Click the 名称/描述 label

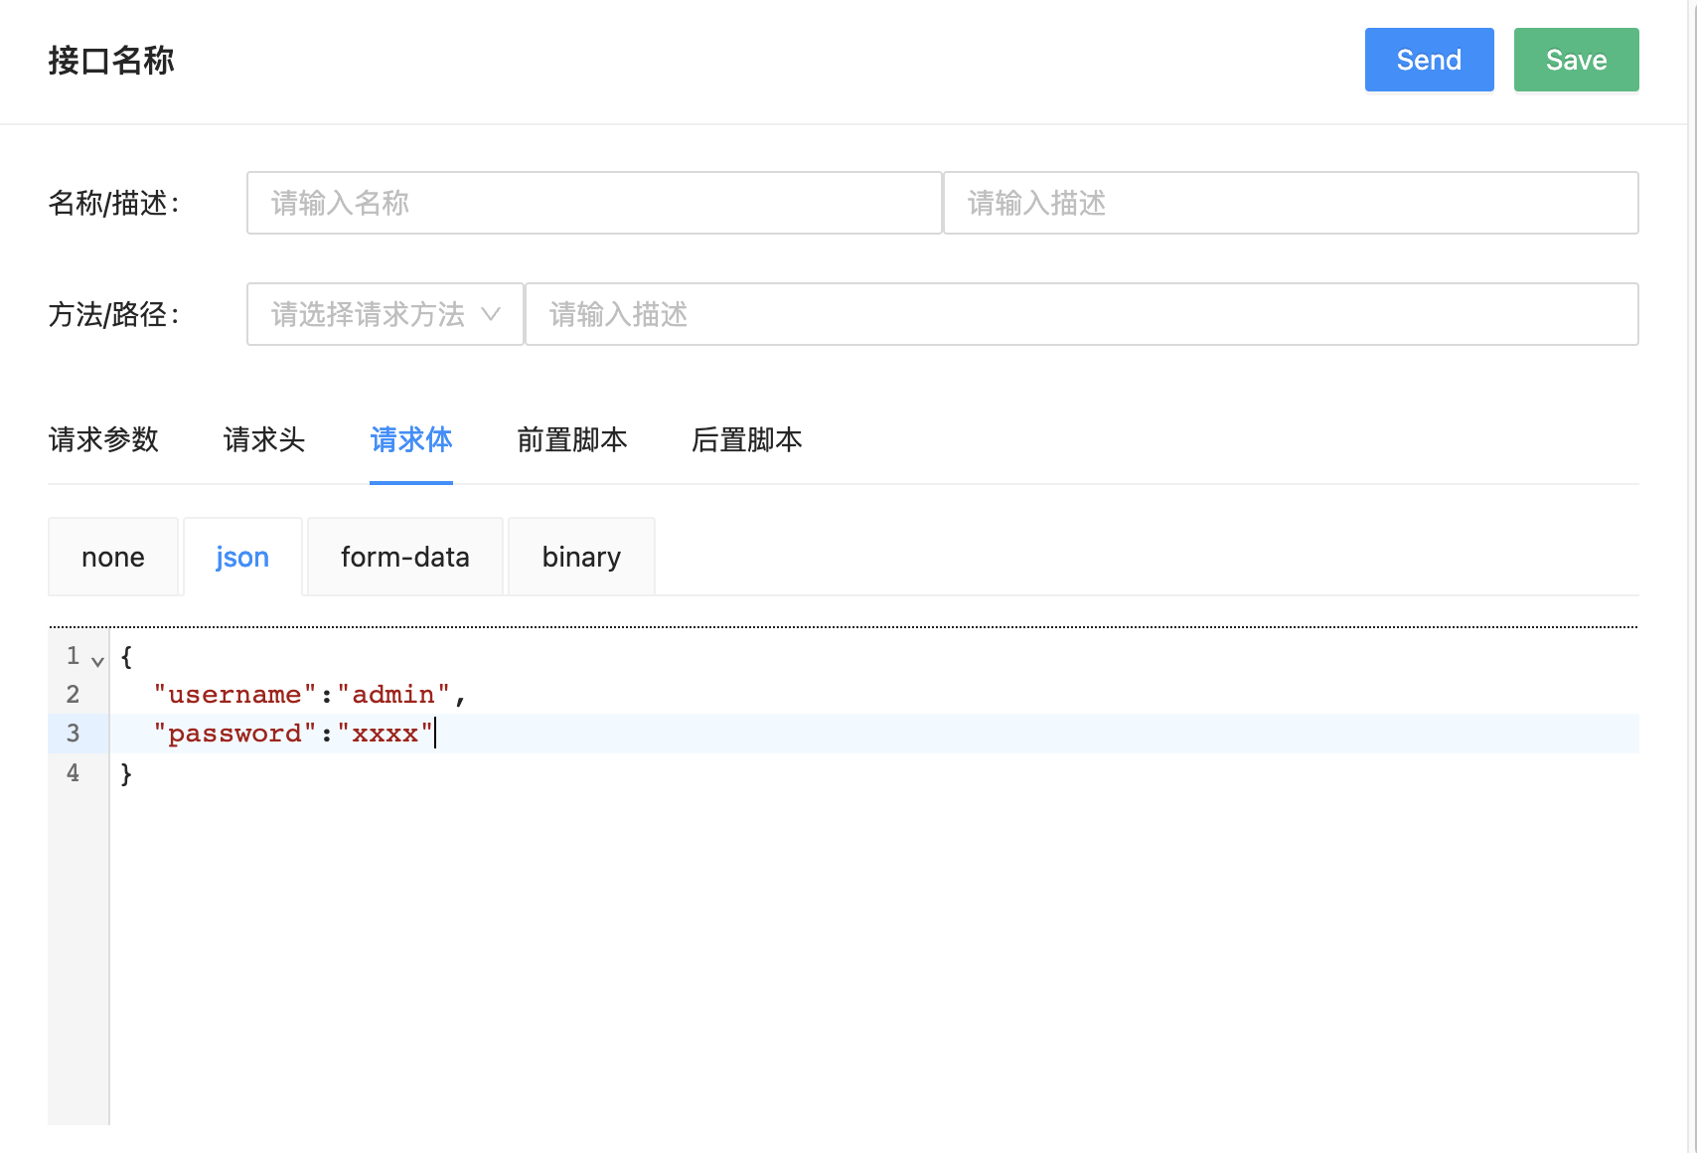[113, 203]
